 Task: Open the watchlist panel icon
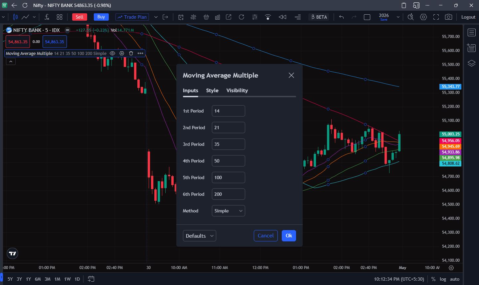[x=471, y=33]
